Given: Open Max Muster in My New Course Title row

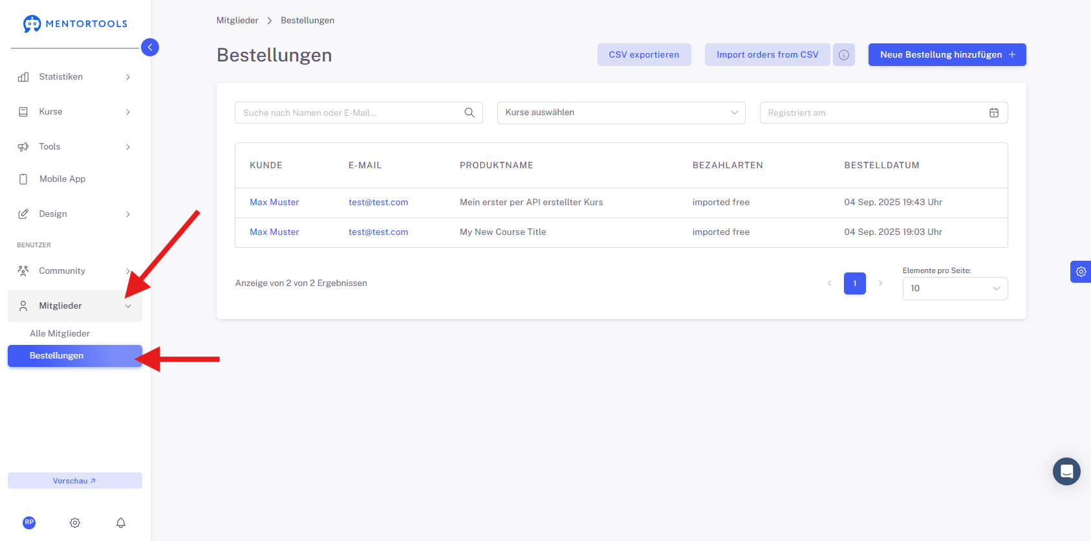Looking at the screenshot, I should [274, 232].
